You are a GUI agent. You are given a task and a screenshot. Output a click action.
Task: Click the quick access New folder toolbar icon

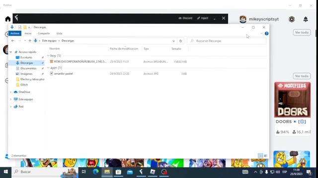click(x=25, y=27)
